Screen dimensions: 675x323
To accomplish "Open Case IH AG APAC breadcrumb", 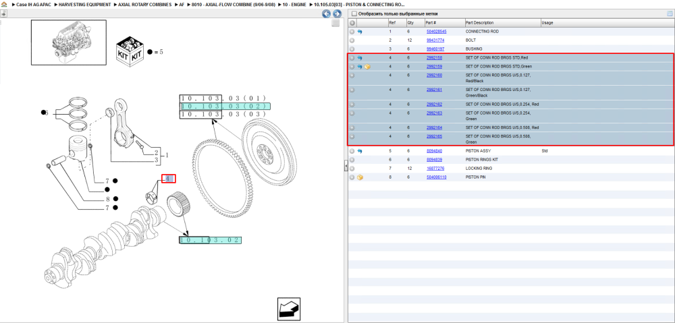I will (34, 4).
